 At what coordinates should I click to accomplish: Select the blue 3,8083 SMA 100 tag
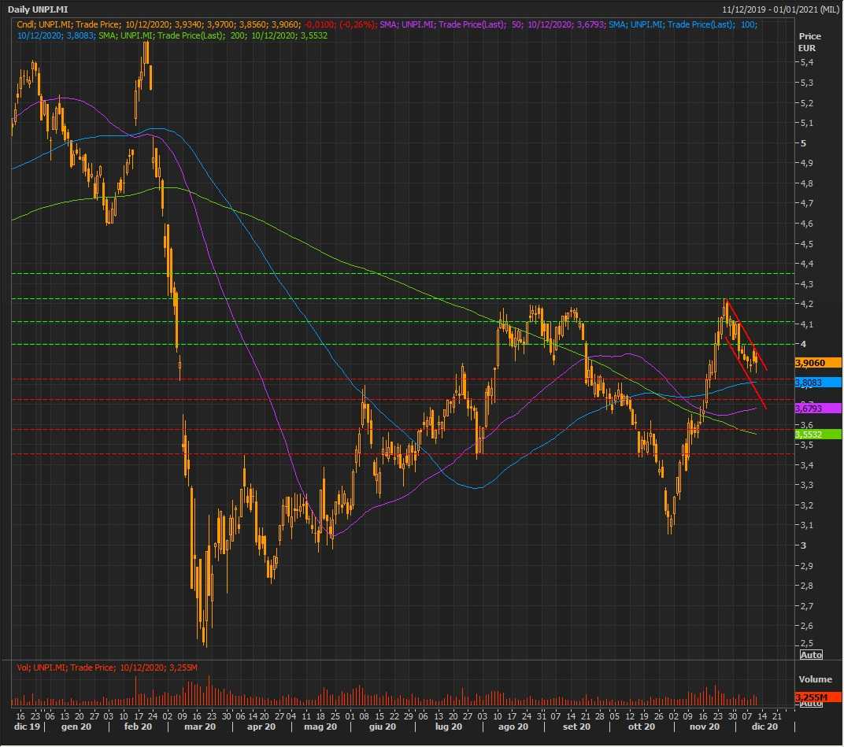pos(818,383)
